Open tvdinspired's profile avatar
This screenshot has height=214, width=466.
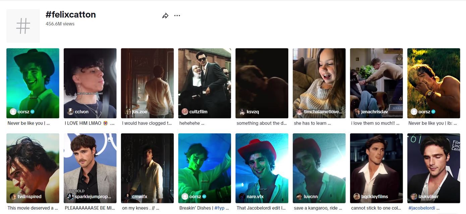[13, 197]
